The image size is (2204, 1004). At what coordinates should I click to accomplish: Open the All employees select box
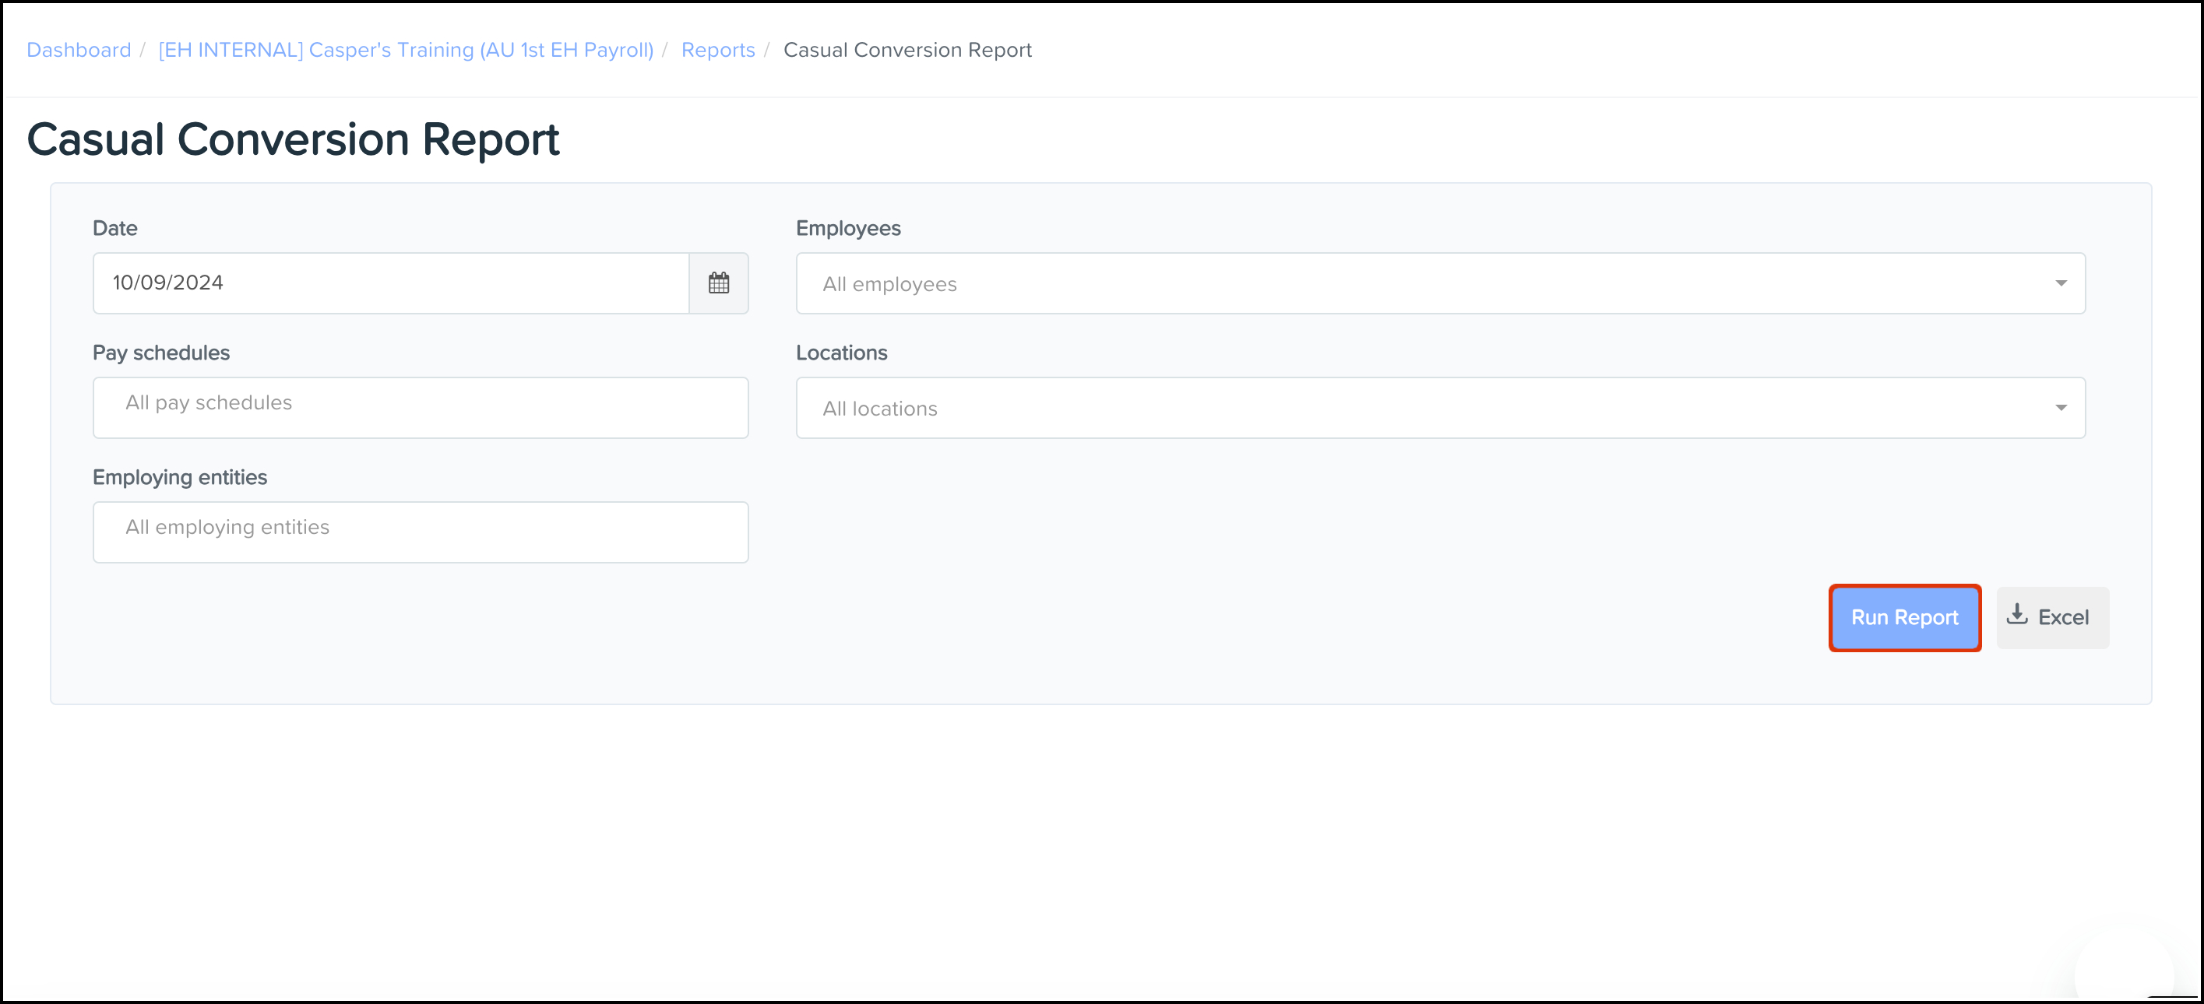point(1421,283)
